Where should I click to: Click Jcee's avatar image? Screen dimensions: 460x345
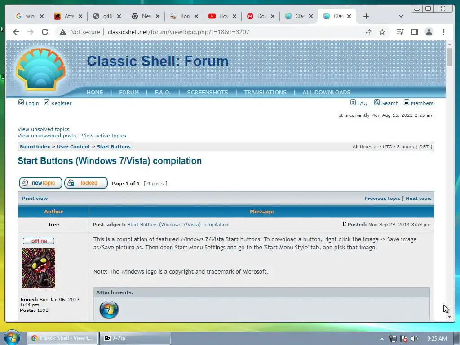pos(39,269)
